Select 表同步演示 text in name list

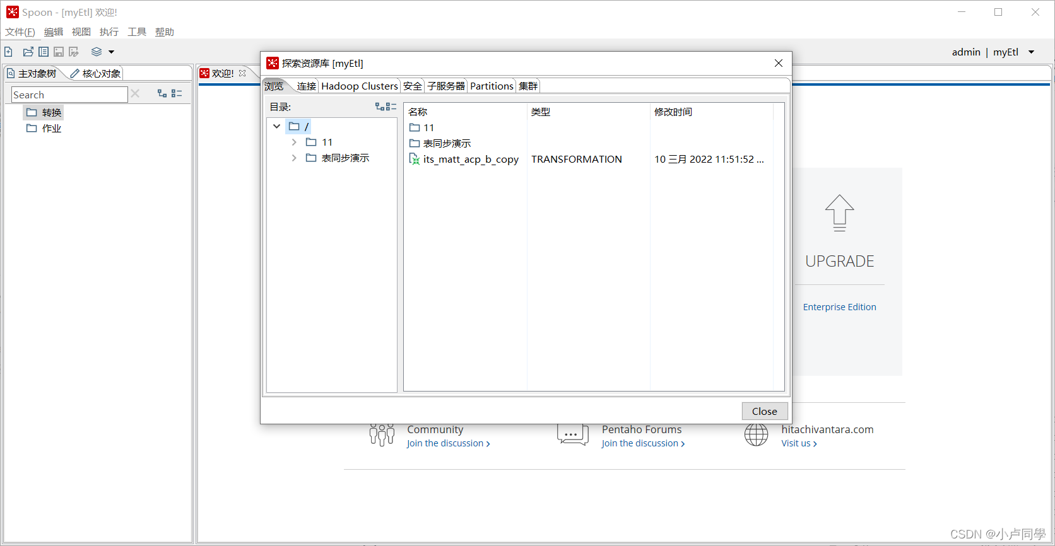tap(447, 143)
